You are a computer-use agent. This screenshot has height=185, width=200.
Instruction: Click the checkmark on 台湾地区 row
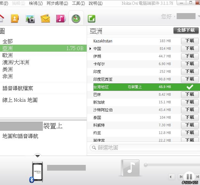tap(190, 87)
